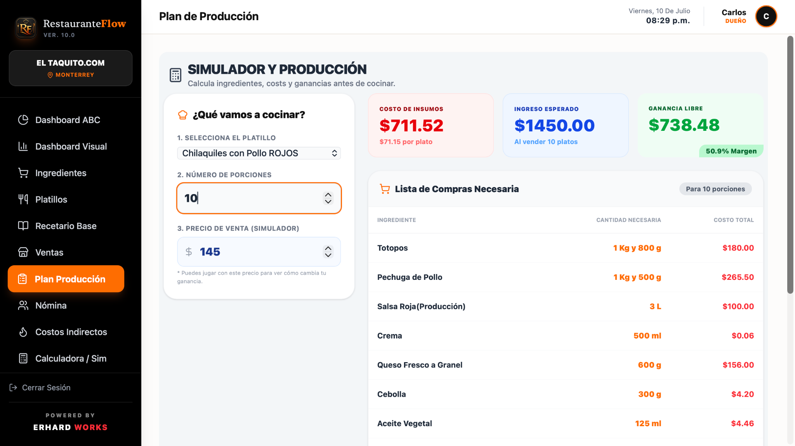The width and height of the screenshot is (795, 446).
Task: Open the Nómina section
Action: click(x=66, y=305)
